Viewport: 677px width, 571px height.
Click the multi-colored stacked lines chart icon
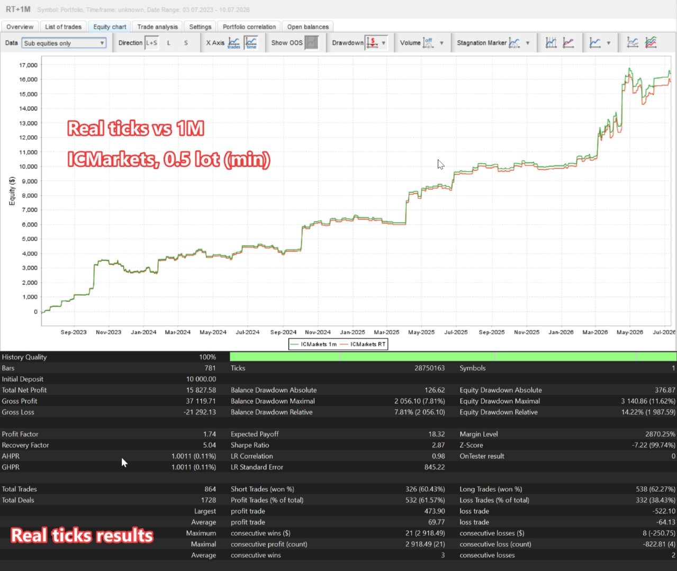651,43
